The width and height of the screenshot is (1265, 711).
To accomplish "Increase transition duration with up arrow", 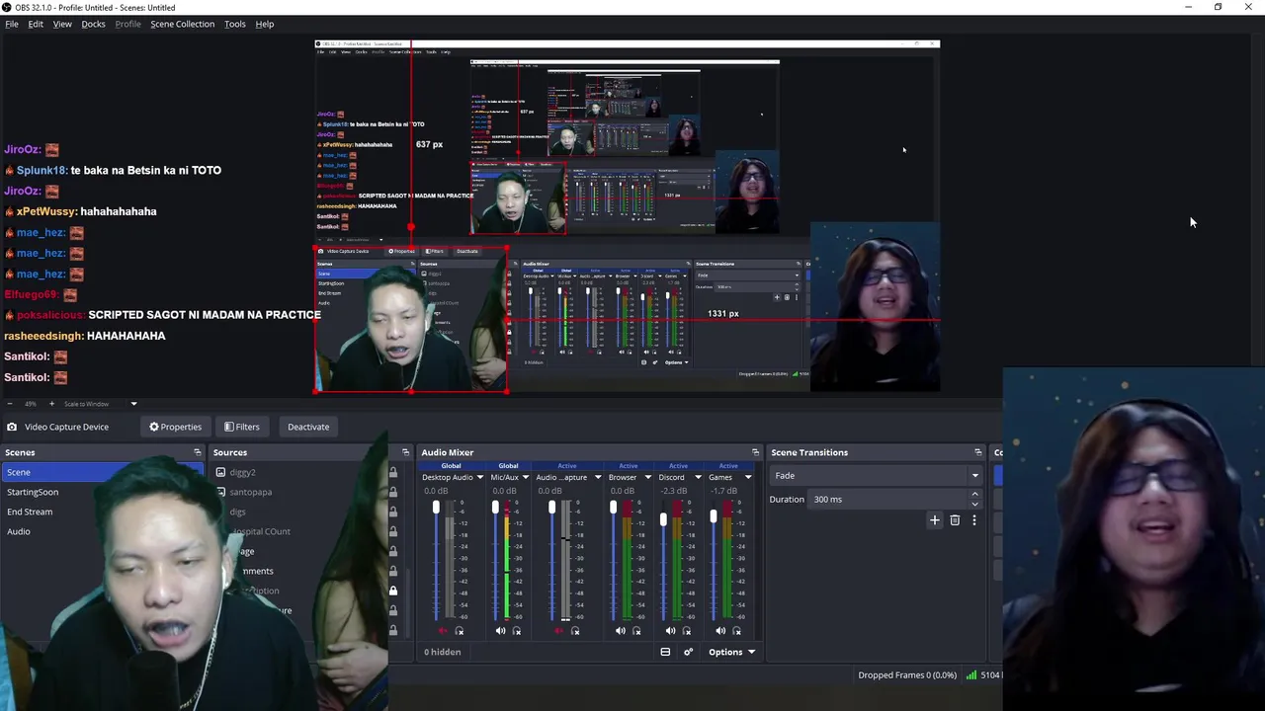I will pos(974,495).
